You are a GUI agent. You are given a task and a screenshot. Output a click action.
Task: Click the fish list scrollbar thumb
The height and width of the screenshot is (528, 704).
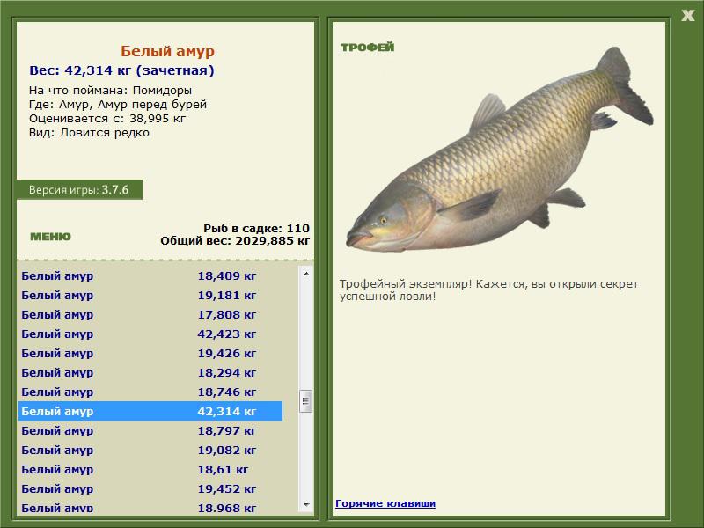pyautogui.click(x=306, y=401)
